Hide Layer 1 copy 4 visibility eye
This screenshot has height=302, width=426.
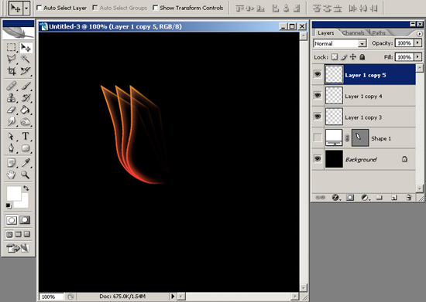(318, 95)
